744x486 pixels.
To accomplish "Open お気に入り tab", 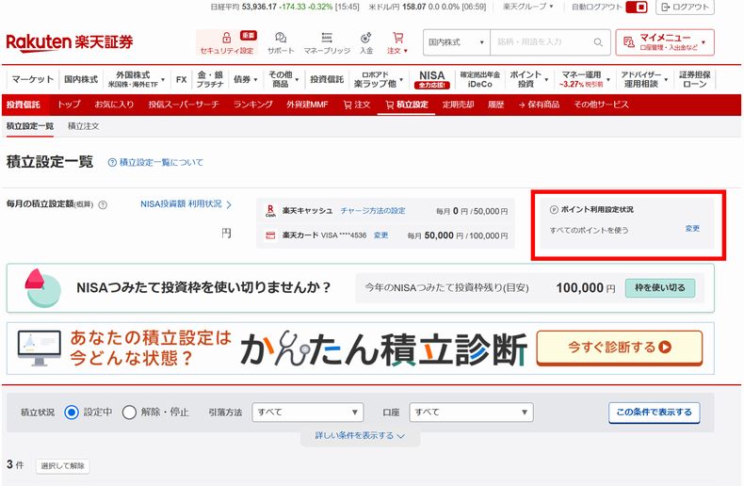I will [x=114, y=105].
